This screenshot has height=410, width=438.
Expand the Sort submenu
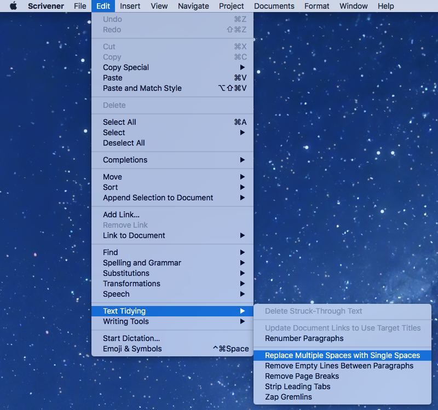tap(172, 187)
